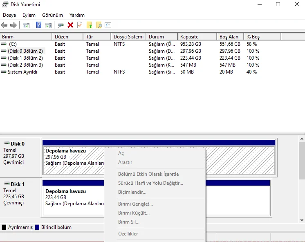305x242 pixels.
Task: Select the (C:) volume row
Action: (x=13, y=44)
